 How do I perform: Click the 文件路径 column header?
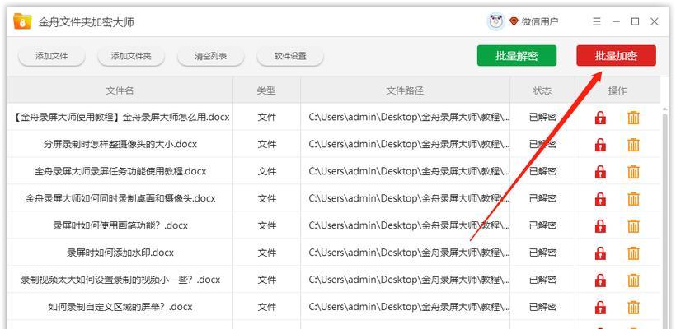click(x=405, y=90)
